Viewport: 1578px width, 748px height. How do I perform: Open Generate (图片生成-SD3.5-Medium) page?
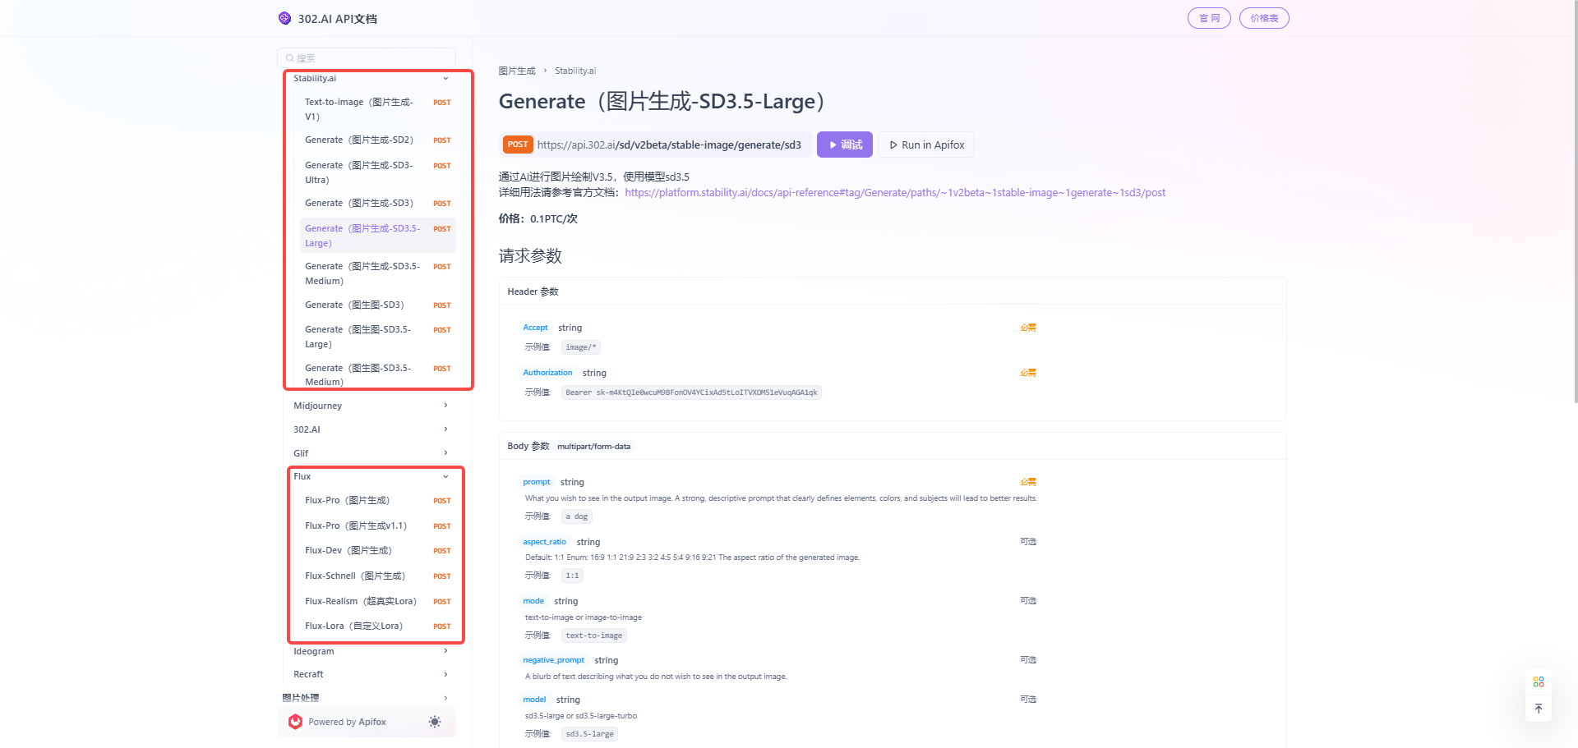pos(376,273)
